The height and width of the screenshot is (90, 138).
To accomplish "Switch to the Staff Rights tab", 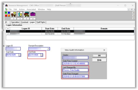I will 41,22.
